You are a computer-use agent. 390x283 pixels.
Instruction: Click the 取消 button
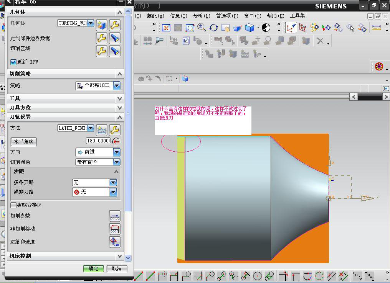(117, 268)
